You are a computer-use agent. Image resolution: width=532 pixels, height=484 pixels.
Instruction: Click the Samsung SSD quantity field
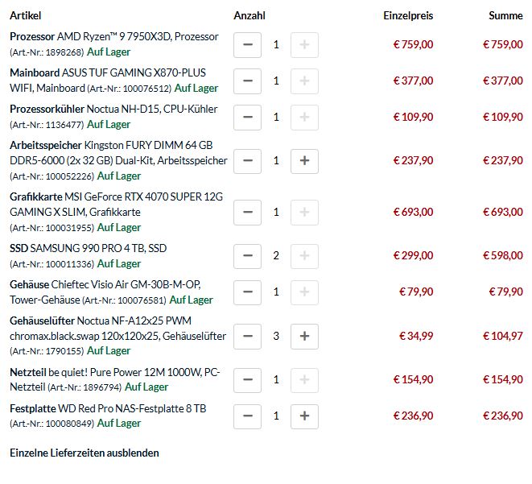276,255
